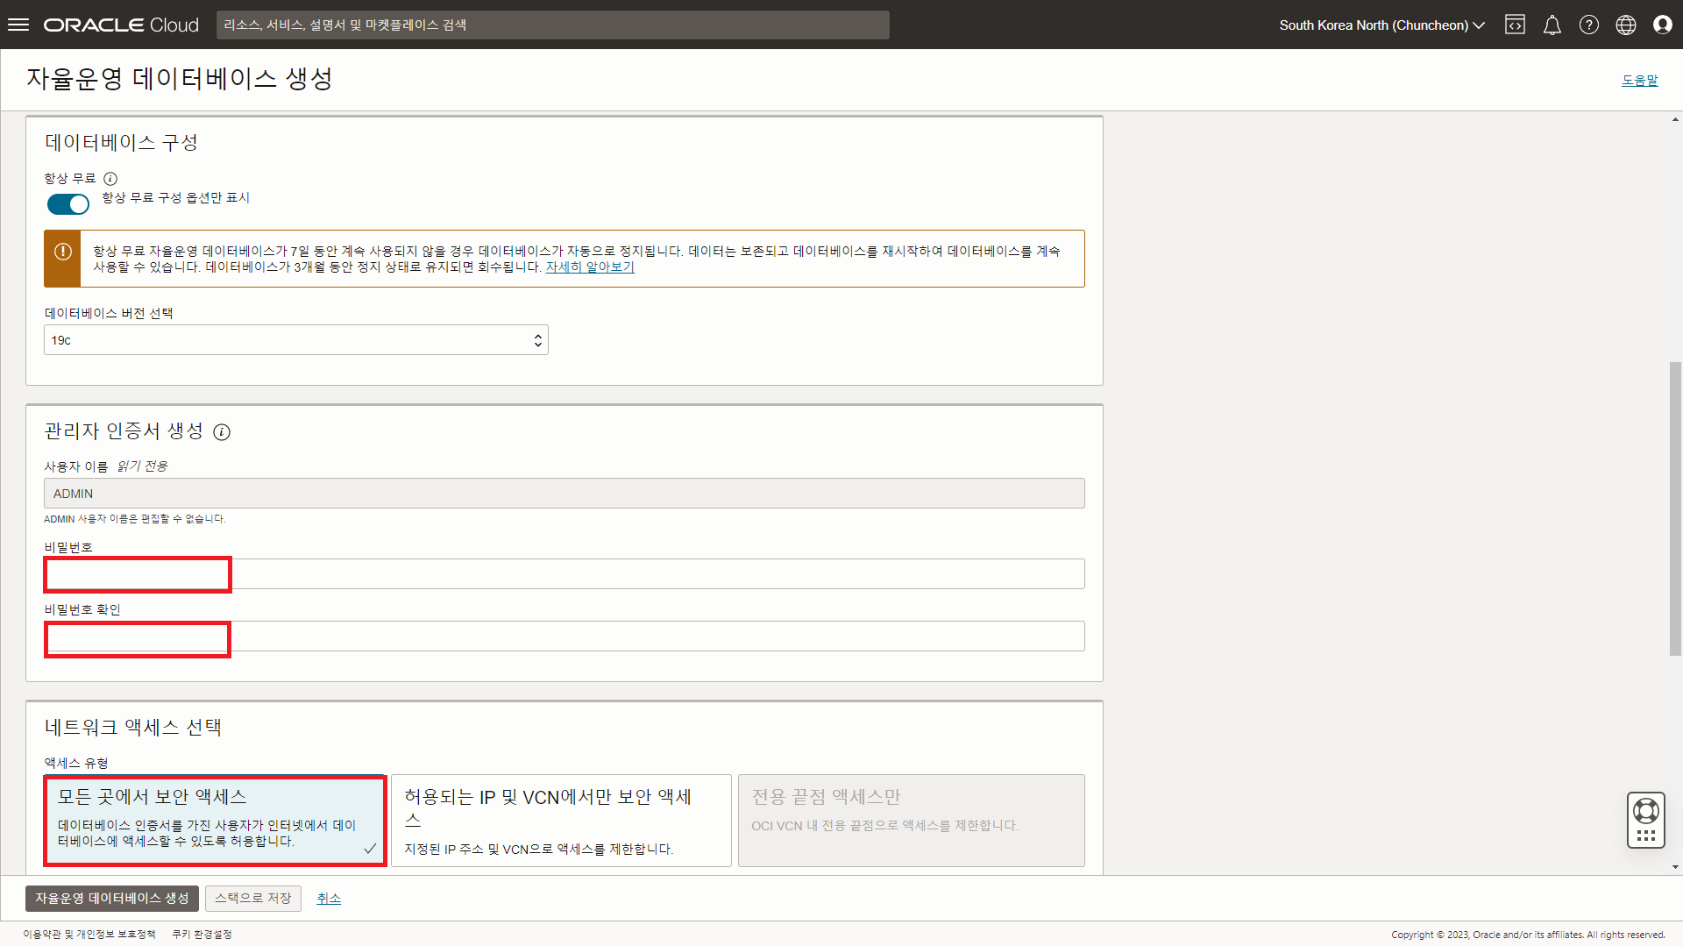Click the info icon next to 항상 무료
Screen dimensions: 1683x946
tap(110, 179)
